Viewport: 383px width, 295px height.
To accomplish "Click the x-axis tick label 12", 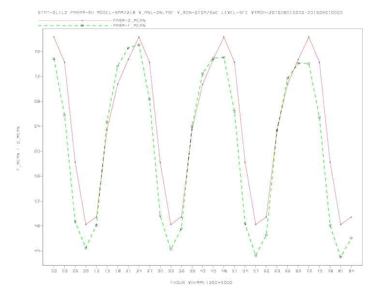I will click(97, 271).
